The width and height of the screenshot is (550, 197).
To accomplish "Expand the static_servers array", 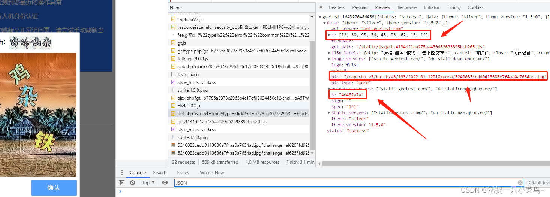I will point(329,113).
